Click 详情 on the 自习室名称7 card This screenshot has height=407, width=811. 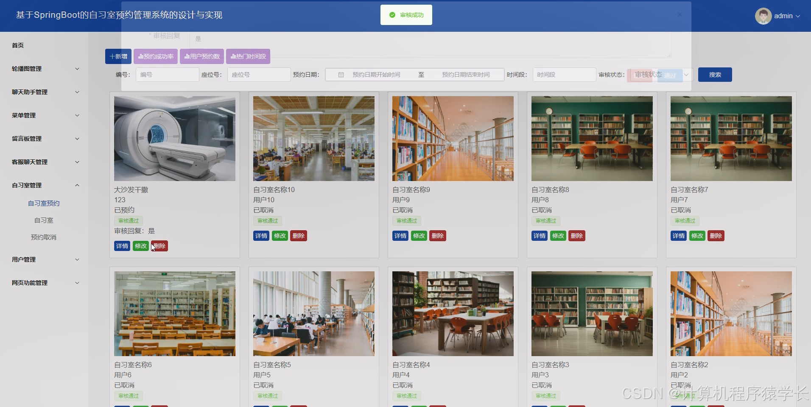(679, 236)
